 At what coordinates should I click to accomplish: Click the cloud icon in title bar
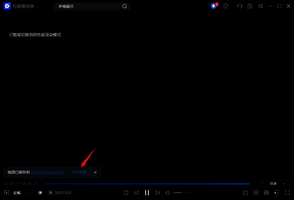click(x=226, y=6)
